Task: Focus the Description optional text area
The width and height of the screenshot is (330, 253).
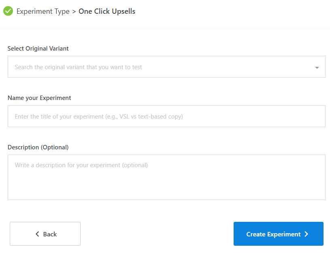Action: point(166,177)
